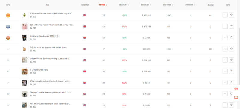This screenshot has height=109, width=240.
Task: Open the pink Boba Milk Tea thumbnail
Action: [x=25, y=26]
